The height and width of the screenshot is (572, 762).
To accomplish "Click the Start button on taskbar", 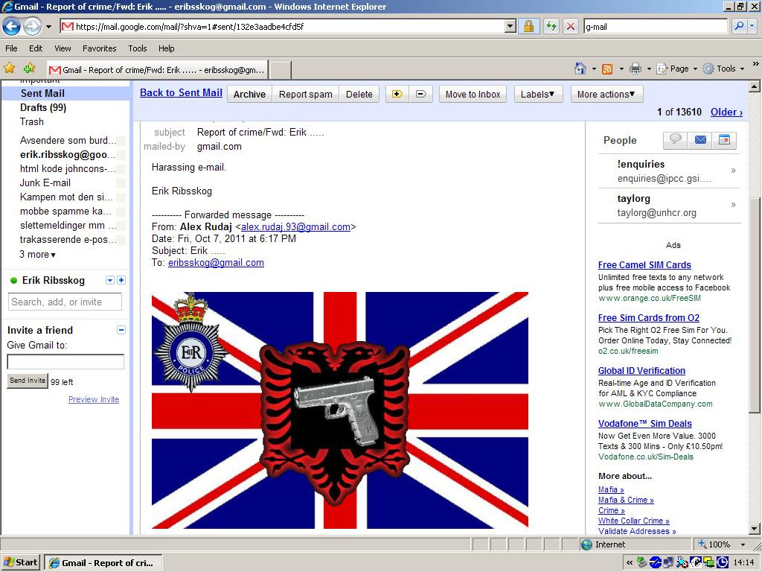I will (x=20, y=562).
